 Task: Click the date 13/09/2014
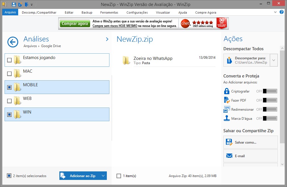(207, 58)
